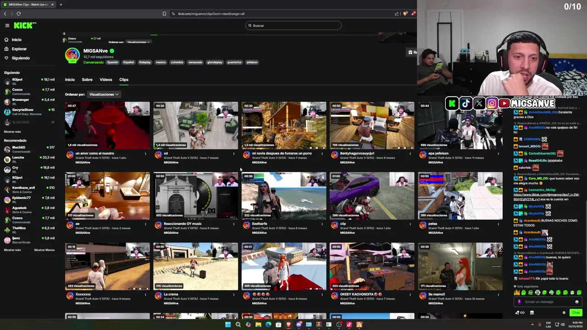Open TheNino recommended channel
This screenshot has width=587, height=330.
(x=29, y=230)
